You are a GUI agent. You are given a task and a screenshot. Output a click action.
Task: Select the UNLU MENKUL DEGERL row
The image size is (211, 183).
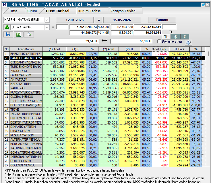104,118
